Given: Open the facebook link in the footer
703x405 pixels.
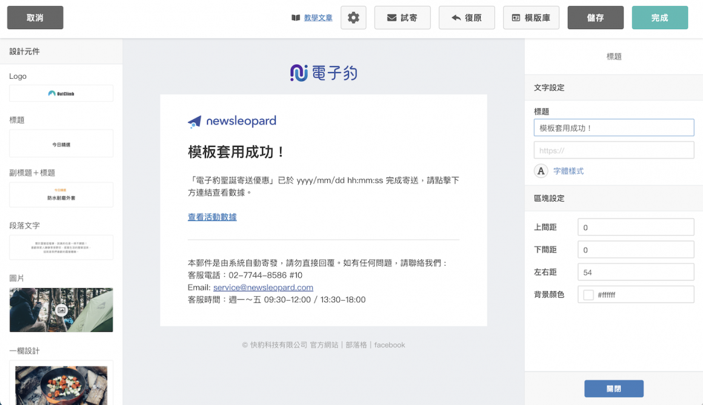Looking at the screenshot, I should 388,344.
